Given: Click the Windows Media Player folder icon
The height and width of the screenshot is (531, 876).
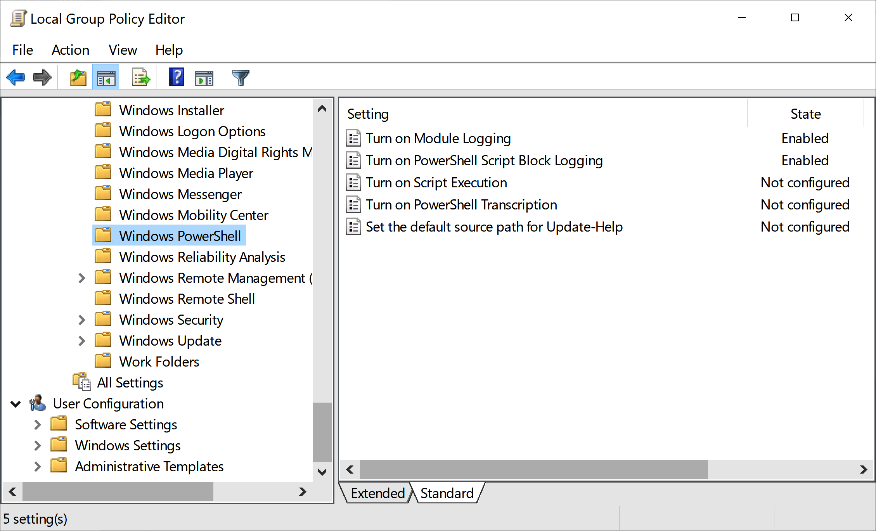Looking at the screenshot, I should (103, 172).
